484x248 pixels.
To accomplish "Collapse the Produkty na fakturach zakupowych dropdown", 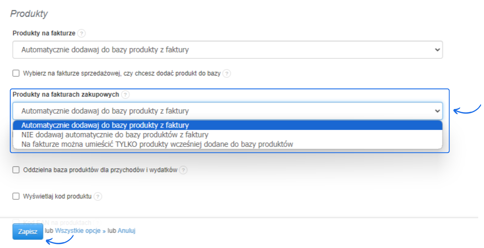I will click(227, 111).
